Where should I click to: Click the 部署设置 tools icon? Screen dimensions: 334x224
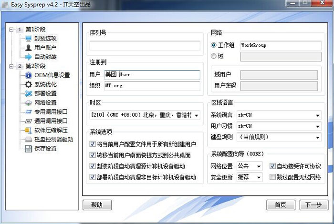point(28,93)
